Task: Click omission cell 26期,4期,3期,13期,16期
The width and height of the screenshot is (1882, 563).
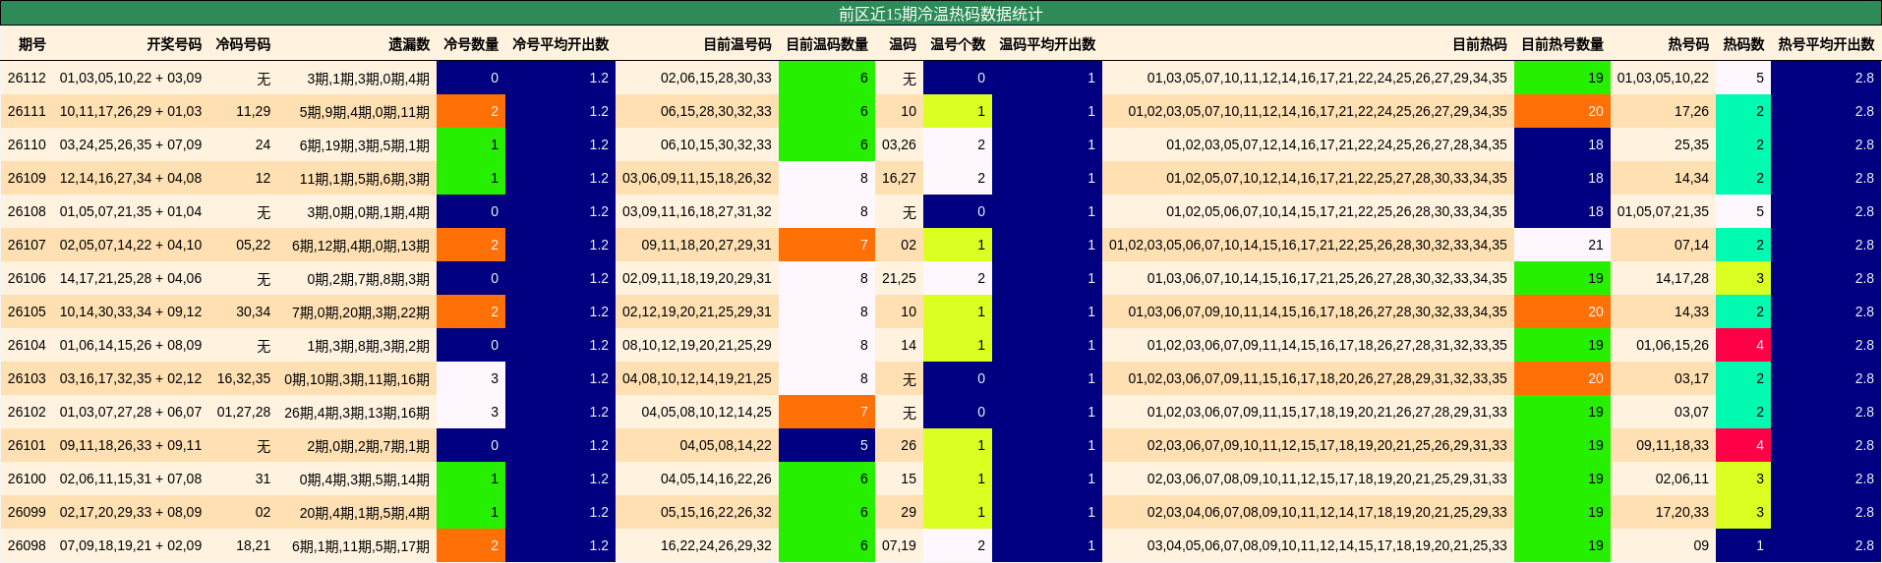Action: 357,412
